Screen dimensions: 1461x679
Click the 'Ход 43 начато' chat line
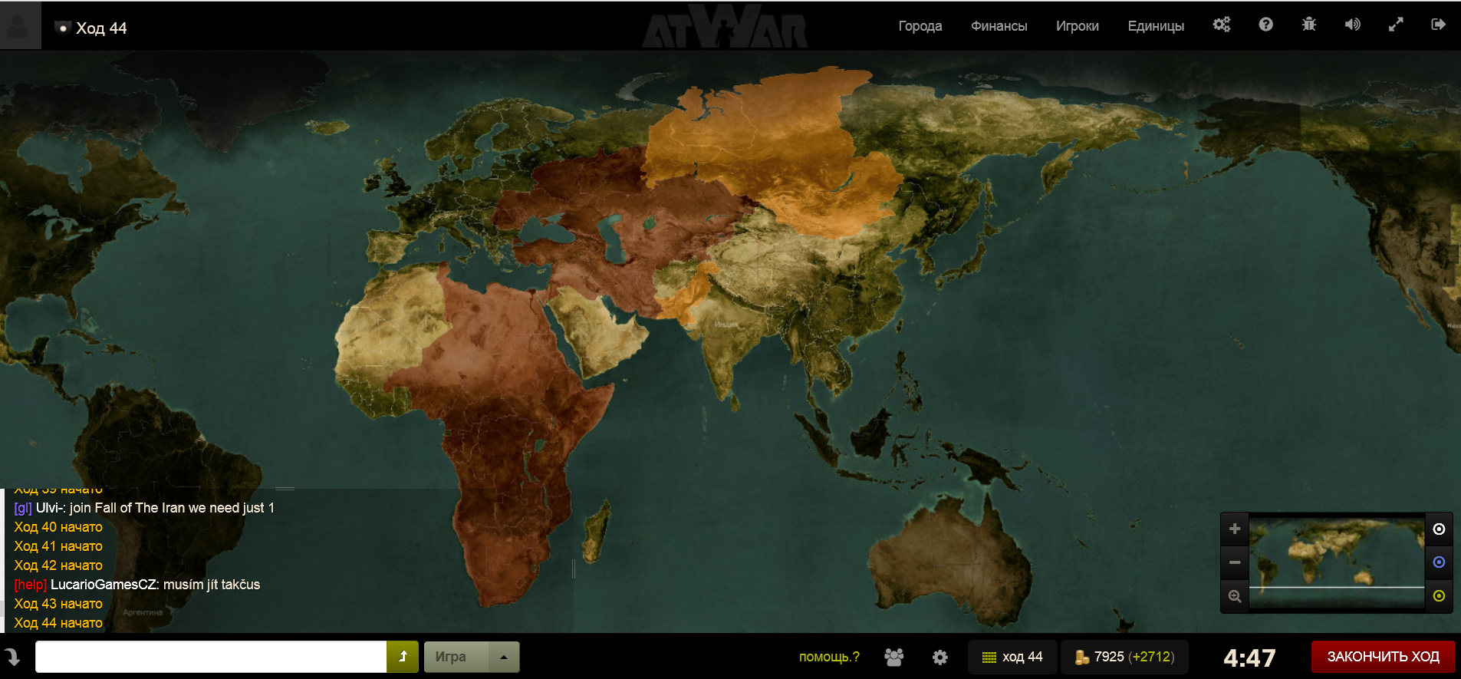click(58, 604)
